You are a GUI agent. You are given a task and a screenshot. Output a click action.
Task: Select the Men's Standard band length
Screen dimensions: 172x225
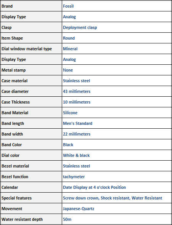click(77, 123)
